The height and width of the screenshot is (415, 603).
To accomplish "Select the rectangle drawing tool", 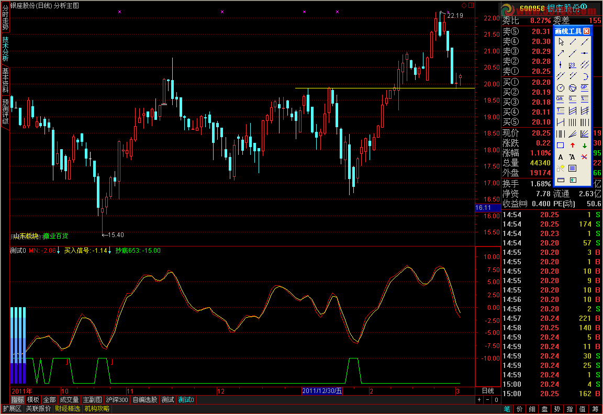I will coord(561,145).
